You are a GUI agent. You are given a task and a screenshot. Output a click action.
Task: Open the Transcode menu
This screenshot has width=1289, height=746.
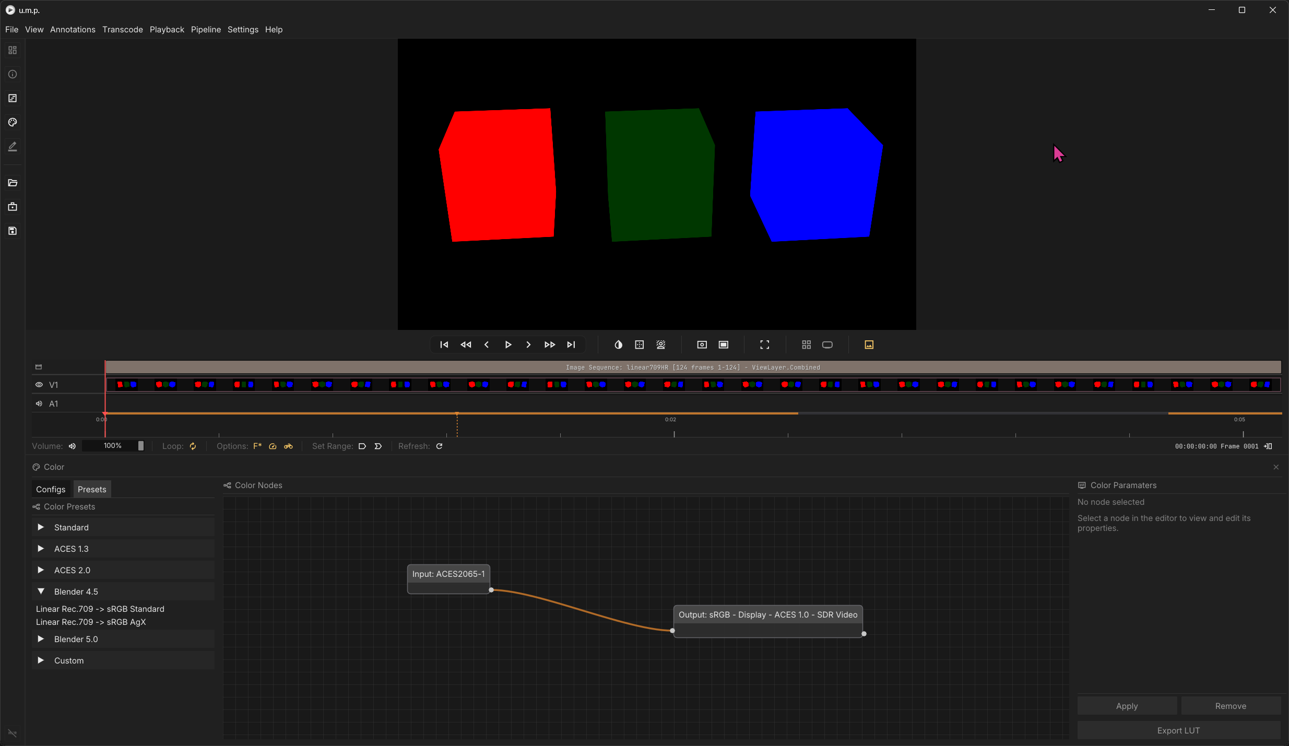coord(122,29)
